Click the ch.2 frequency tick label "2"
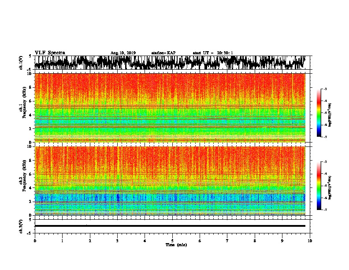This screenshot has width=349, height=270. pos(30,202)
